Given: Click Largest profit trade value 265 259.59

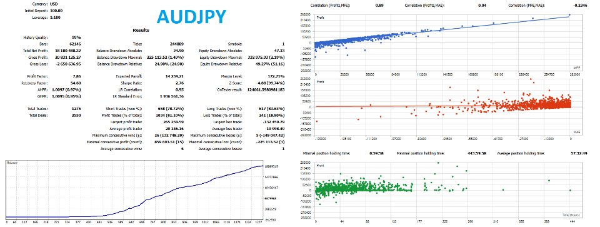Looking at the screenshot, I should coord(174,122).
